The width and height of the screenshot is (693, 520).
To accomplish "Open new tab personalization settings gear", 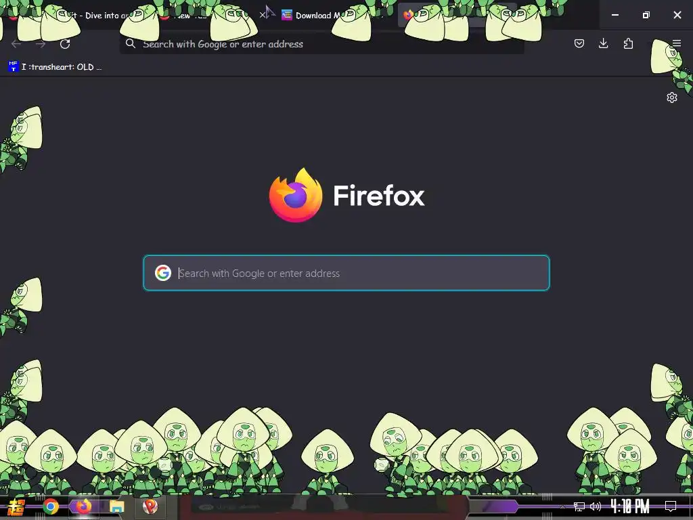I will (672, 97).
